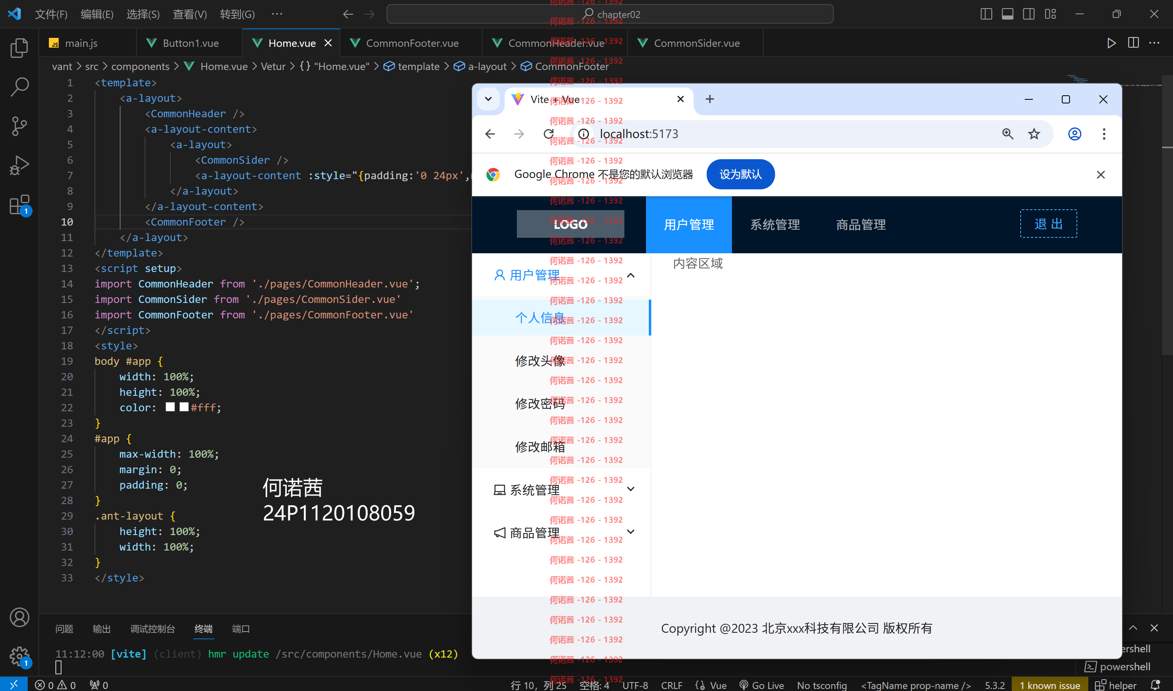
Task: Click the 退出 button in page header
Action: (1048, 224)
